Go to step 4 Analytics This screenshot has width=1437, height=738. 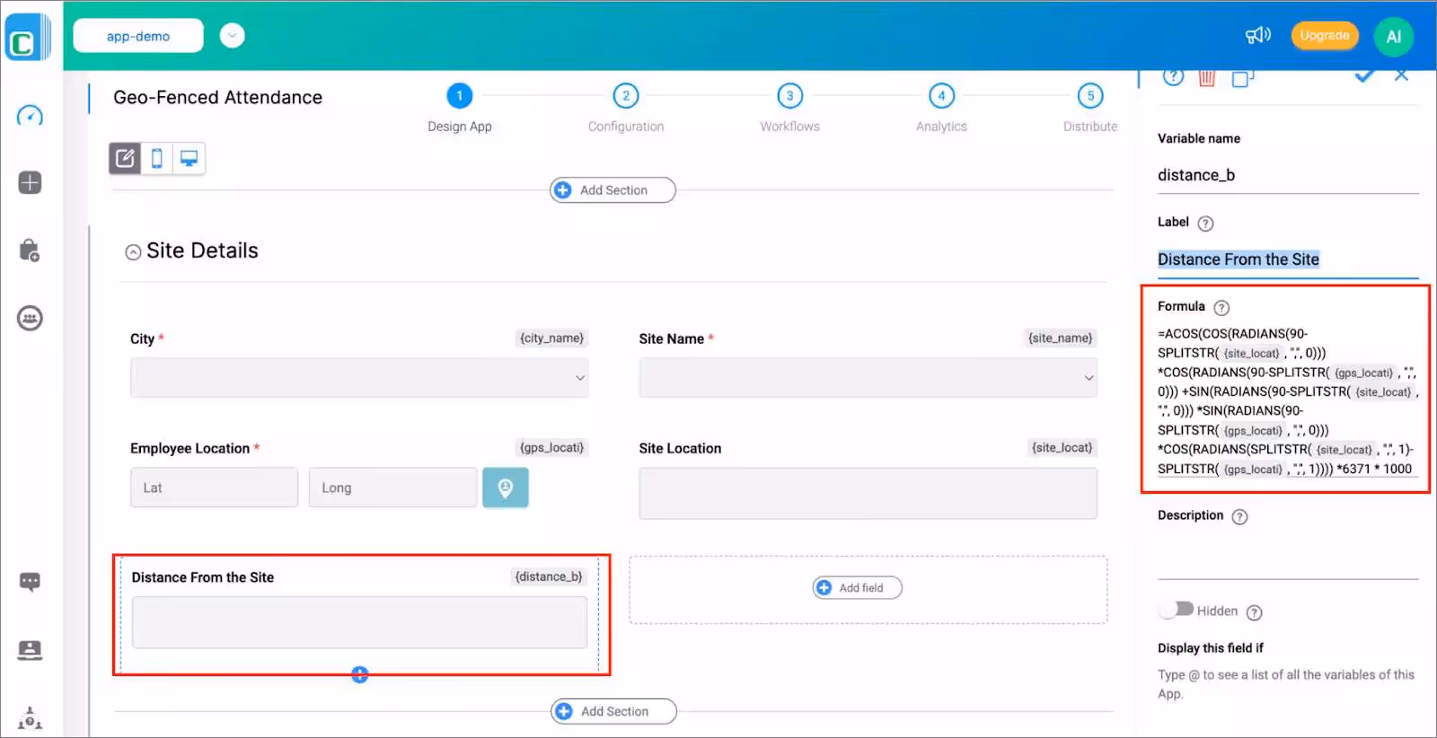941,96
